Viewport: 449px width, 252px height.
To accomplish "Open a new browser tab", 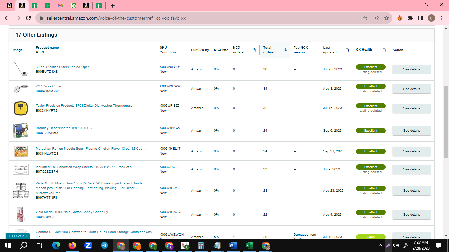I will pos(113,6).
